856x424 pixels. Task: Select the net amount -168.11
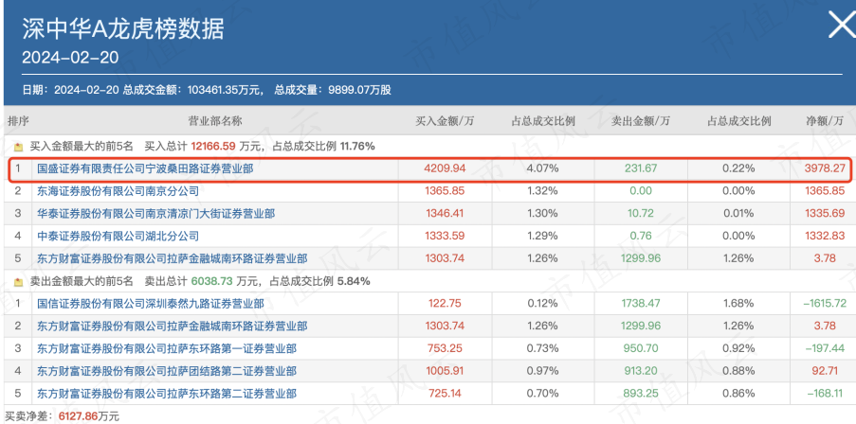825,394
